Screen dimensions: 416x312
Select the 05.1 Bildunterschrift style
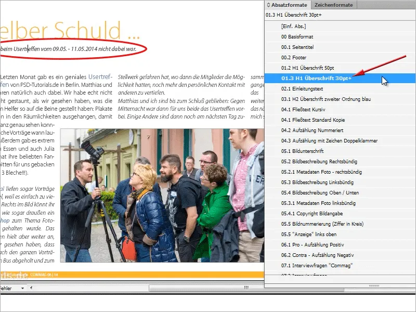pos(340,151)
